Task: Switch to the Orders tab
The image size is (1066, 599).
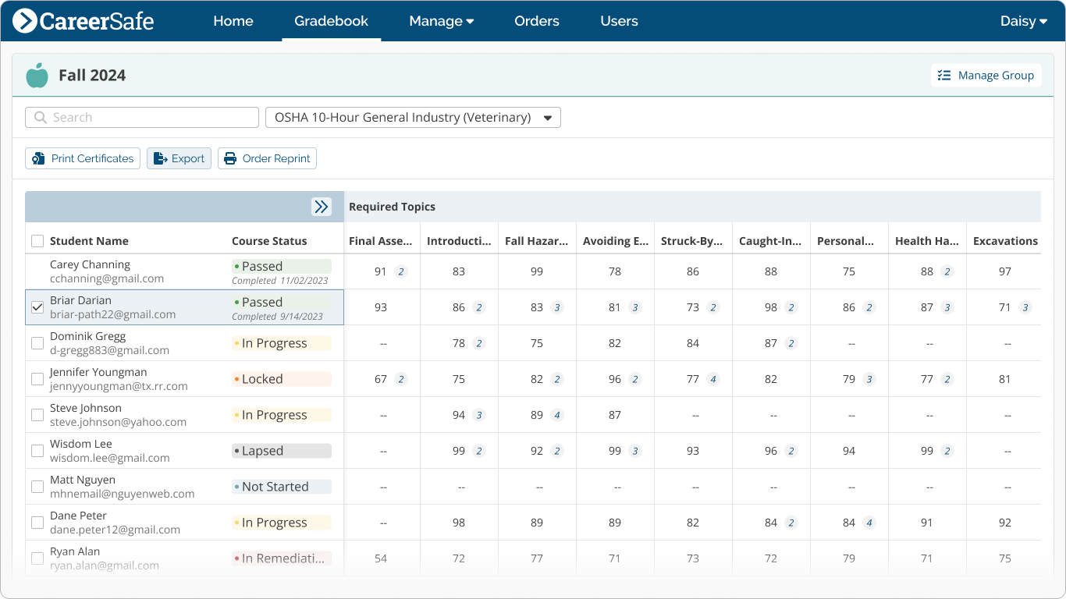Action: [536, 21]
